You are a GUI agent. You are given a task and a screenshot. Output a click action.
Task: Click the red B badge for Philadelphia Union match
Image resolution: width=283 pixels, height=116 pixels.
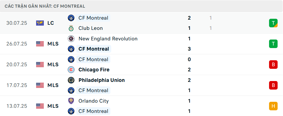(273, 85)
